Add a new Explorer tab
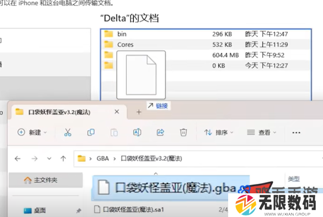Image resolution: width=323 pixels, height=217 pixels. click(139, 112)
